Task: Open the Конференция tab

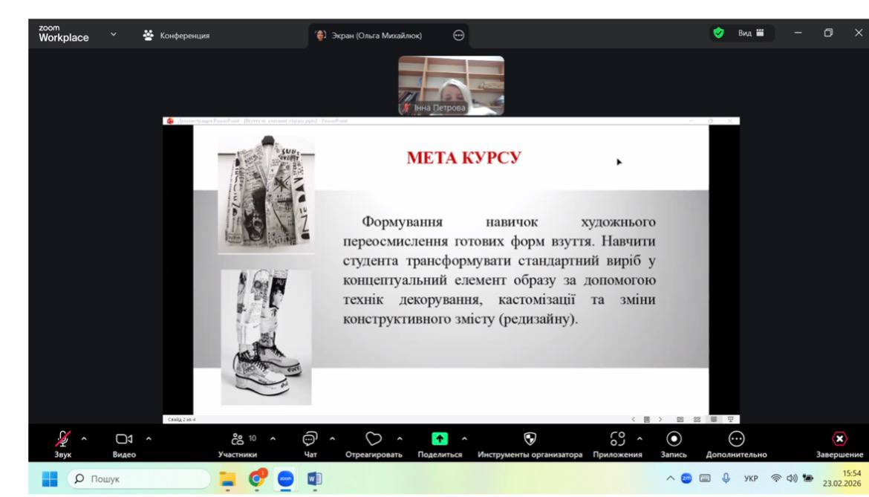Action: point(177,35)
